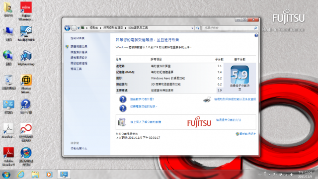Open Adobe Reader 9 desktop shortcut

pos(8,157)
